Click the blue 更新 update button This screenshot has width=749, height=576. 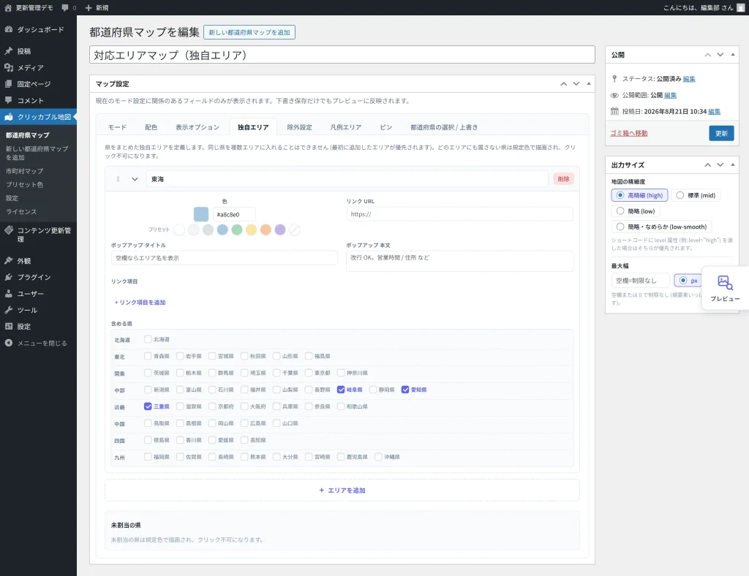click(721, 133)
